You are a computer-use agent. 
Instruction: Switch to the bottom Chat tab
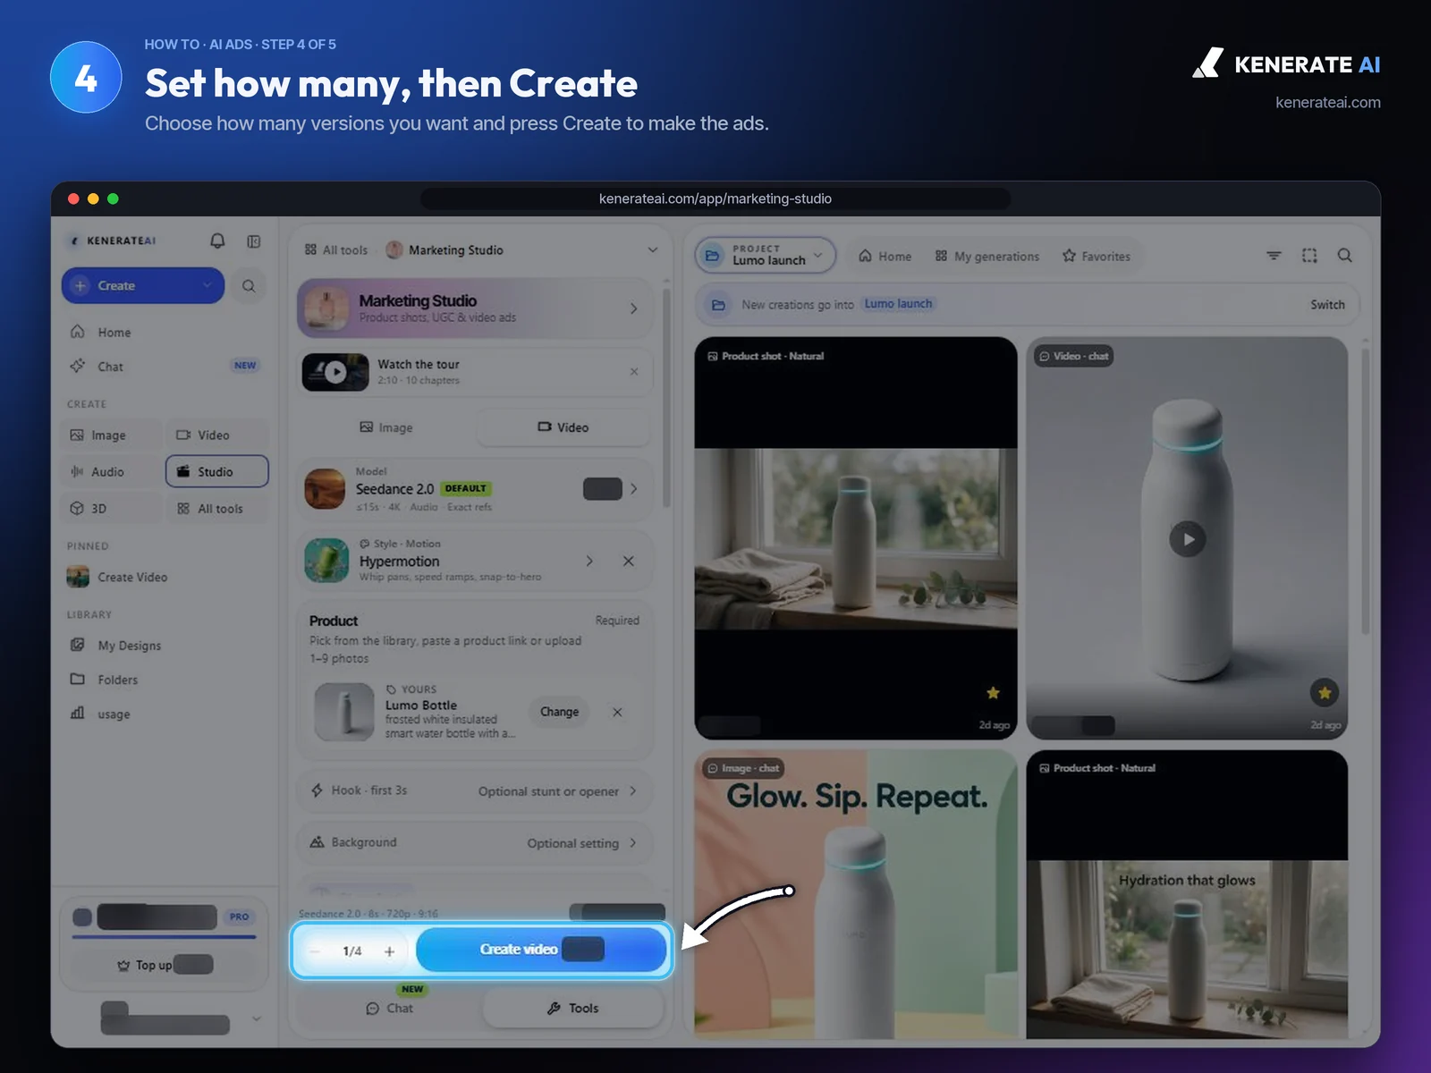tap(389, 1009)
